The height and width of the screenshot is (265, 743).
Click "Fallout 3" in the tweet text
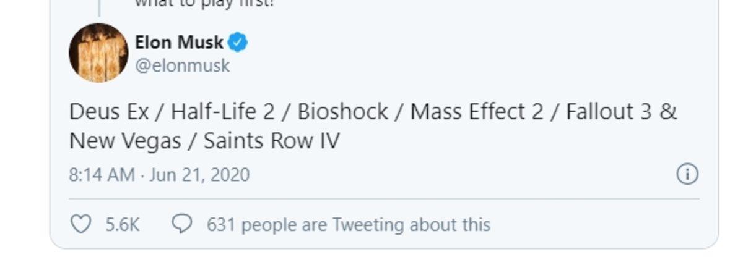pos(609,112)
